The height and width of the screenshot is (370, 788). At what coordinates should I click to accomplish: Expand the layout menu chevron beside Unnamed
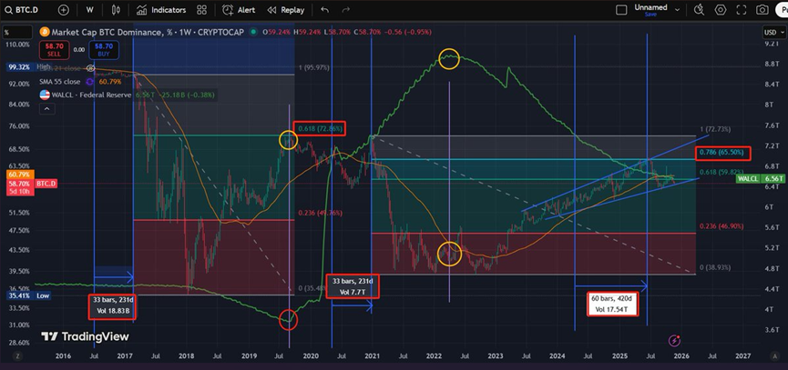coord(678,10)
